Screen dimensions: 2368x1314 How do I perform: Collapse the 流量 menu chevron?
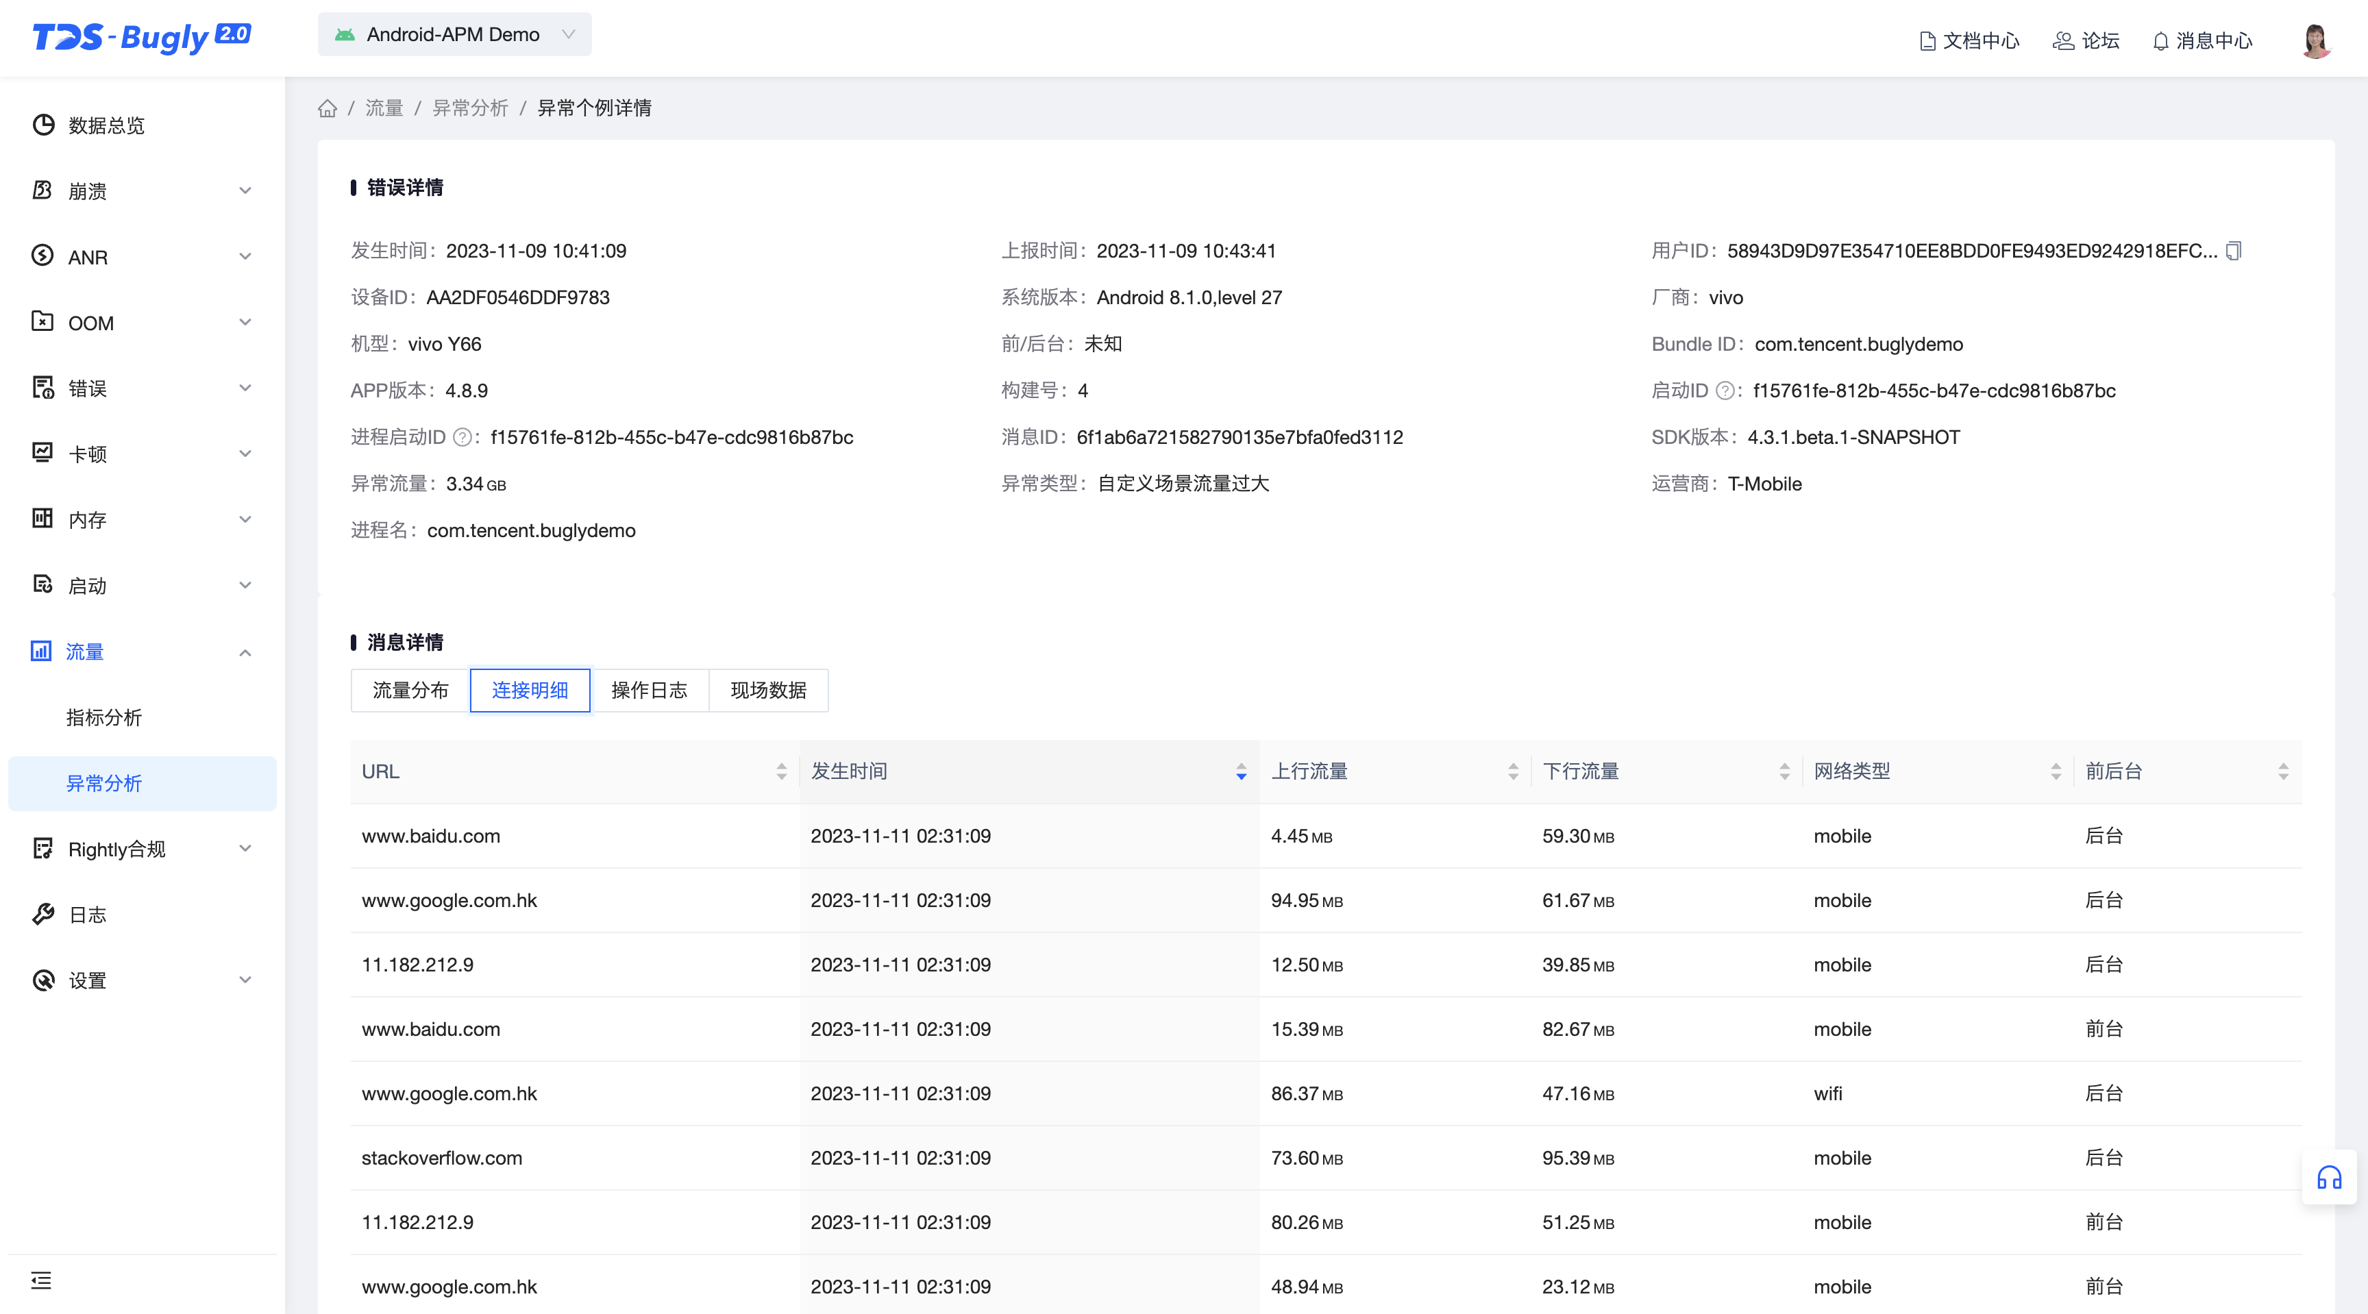[245, 652]
